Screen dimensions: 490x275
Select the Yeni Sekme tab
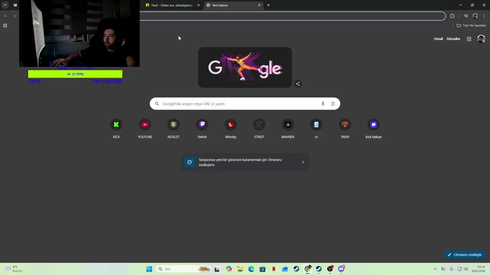(x=234, y=5)
